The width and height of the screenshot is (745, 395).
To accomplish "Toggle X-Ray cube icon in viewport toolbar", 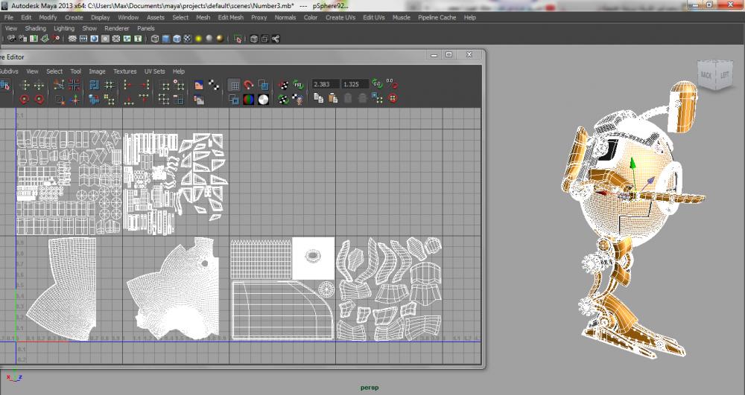I will coord(254,39).
